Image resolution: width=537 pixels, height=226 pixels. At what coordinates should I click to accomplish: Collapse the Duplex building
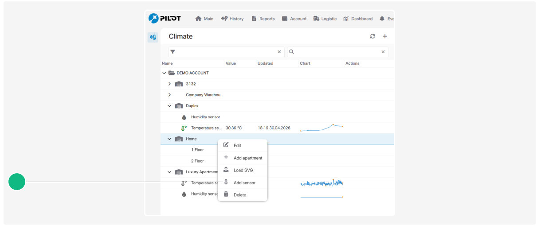pyautogui.click(x=169, y=106)
